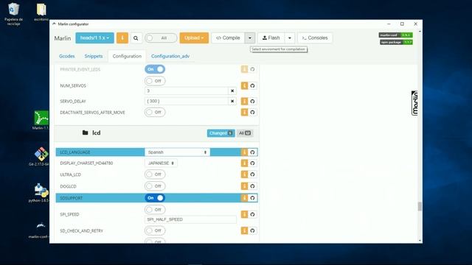Click info icon for SPI_SPEED row
The width and height of the screenshot is (472, 265).
click(244, 214)
